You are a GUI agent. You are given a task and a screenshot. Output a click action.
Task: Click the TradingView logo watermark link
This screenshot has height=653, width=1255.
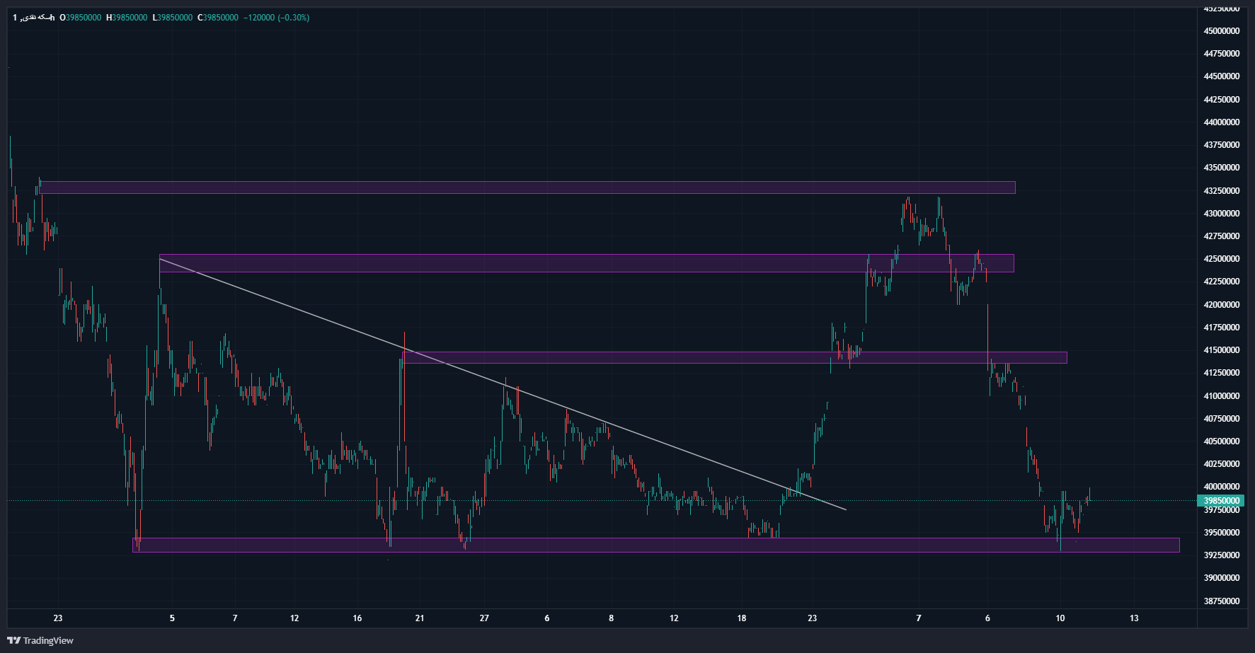40,640
